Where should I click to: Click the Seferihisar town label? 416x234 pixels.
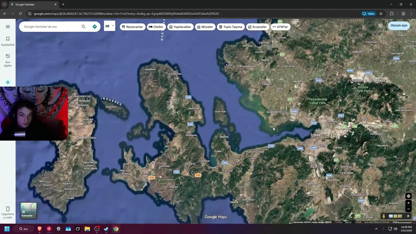point(248,200)
